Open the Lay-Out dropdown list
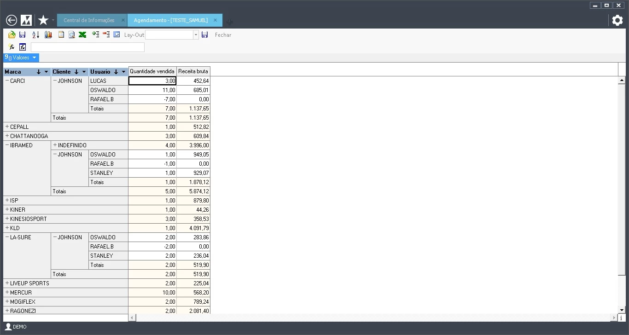The width and height of the screenshot is (629, 335). [x=196, y=35]
